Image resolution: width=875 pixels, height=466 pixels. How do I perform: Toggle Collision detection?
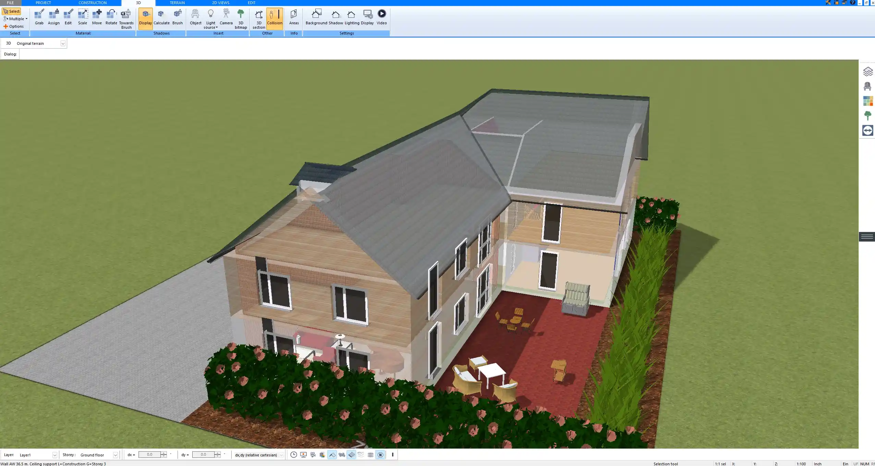coord(275,18)
